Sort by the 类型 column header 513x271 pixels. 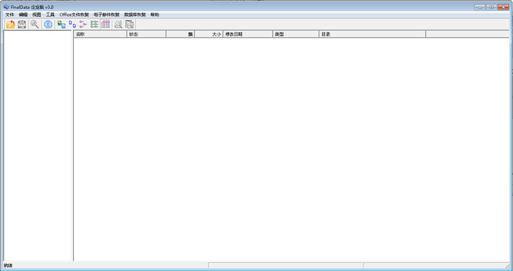tap(295, 34)
